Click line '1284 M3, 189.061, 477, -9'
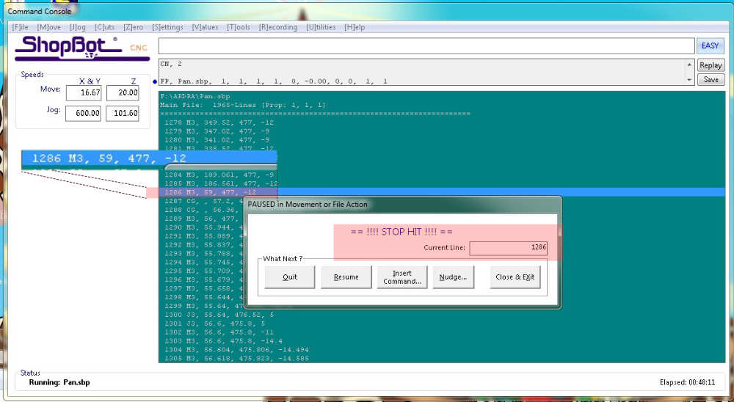The width and height of the screenshot is (734, 402). 219,175
